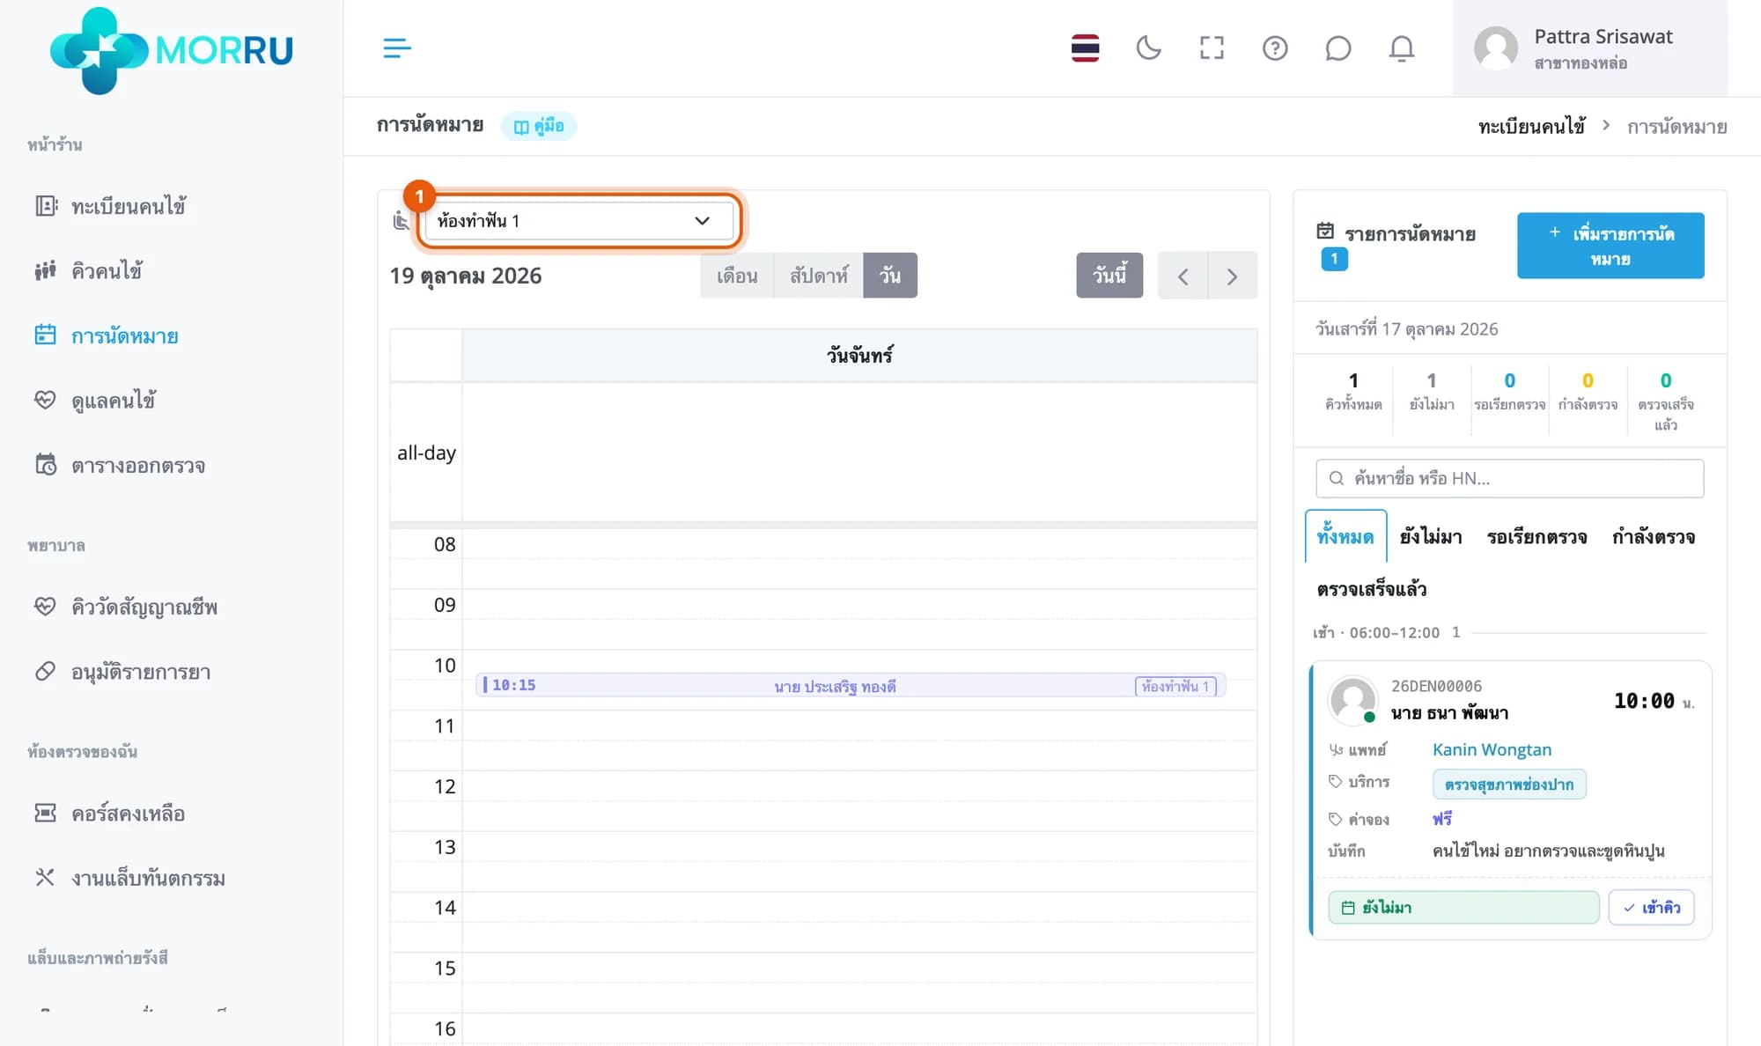Click ทะเบียนคนไข้ breadcrumb link
This screenshot has width=1761, height=1046.
click(x=1531, y=127)
